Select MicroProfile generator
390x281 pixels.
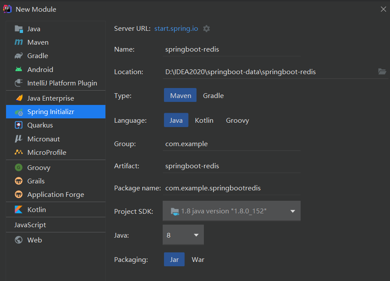click(x=56, y=152)
